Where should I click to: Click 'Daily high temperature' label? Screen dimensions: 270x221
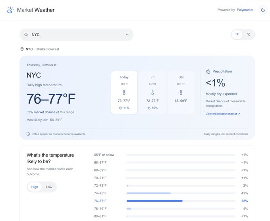[x=44, y=85]
